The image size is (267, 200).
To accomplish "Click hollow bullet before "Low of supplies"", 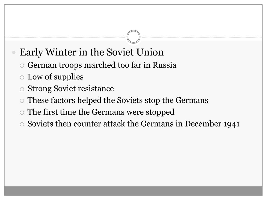I will pyautogui.click(x=22, y=77).
